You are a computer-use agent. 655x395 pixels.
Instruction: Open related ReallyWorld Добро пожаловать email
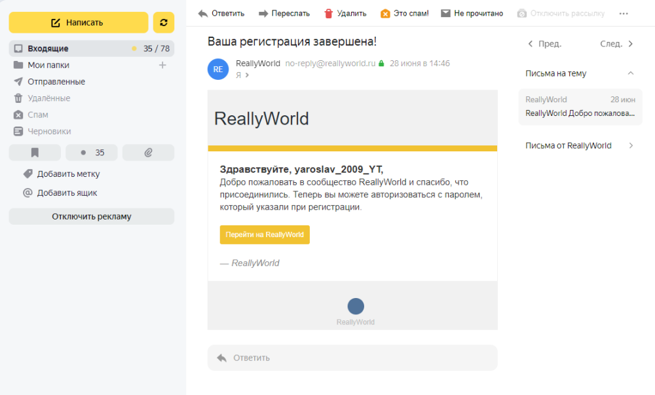click(580, 107)
